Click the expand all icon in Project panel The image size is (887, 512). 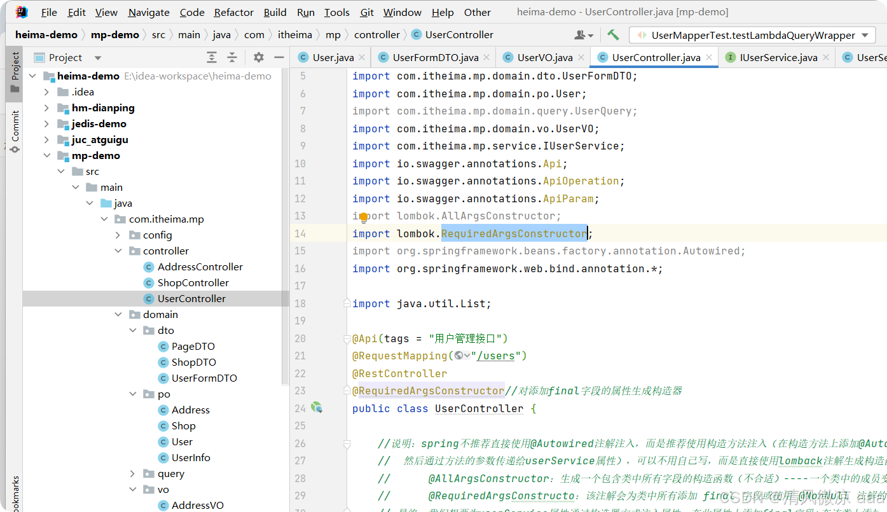coord(212,57)
